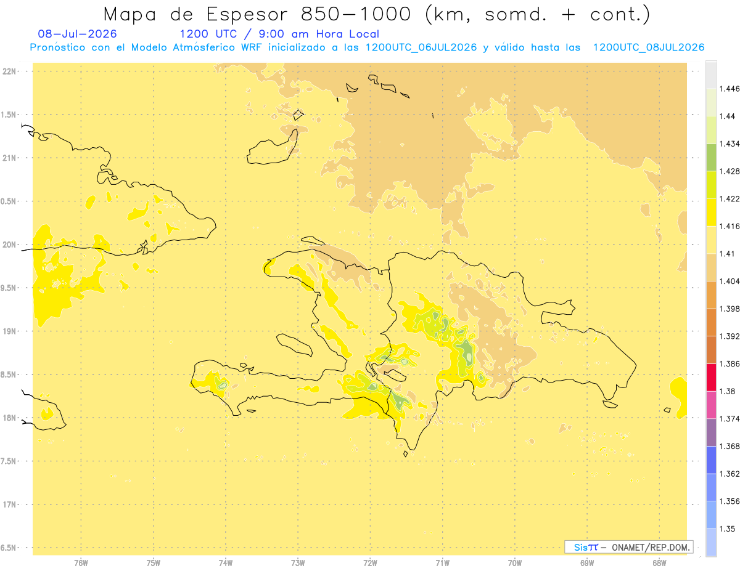Screen dimensions: 740x571
Task: Pick the pink legend swatch between 1.374 and 1.38
Action: pyautogui.click(x=711, y=405)
